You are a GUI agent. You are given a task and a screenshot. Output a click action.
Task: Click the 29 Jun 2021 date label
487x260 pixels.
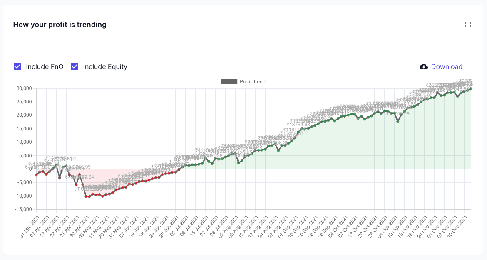(x=168, y=227)
